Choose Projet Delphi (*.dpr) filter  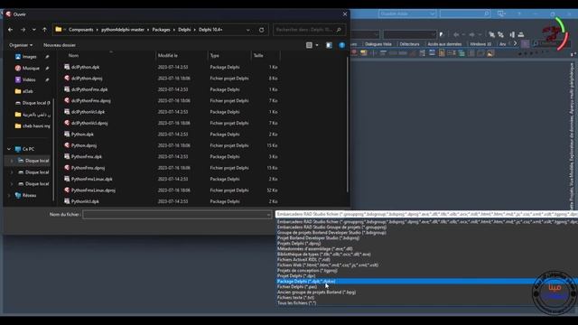tap(296, 275)
